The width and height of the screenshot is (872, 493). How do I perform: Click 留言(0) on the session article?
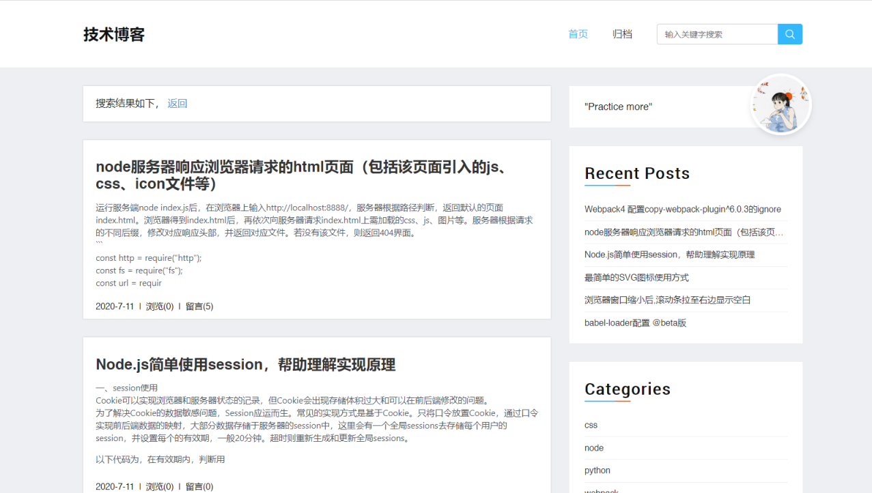pyautogui.click(x=199, y=487)
